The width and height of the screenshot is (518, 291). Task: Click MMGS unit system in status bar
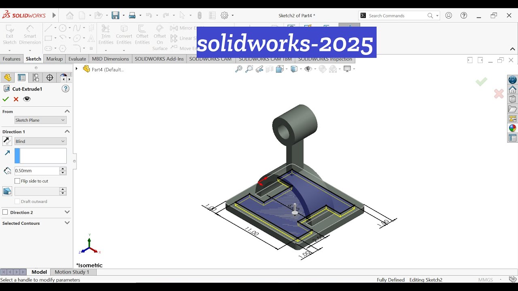(486, 280)
